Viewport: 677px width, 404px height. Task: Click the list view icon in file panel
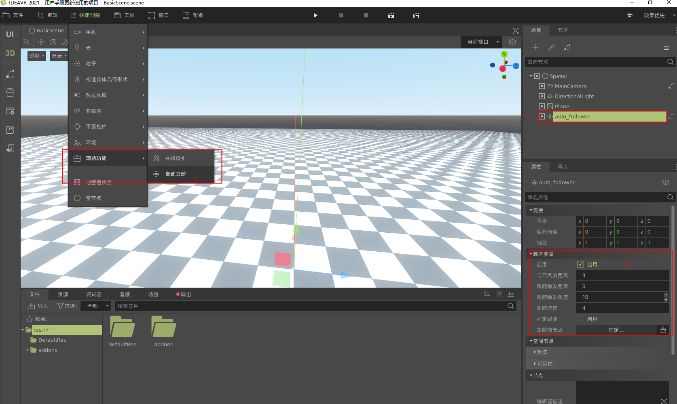coord(487,294)
